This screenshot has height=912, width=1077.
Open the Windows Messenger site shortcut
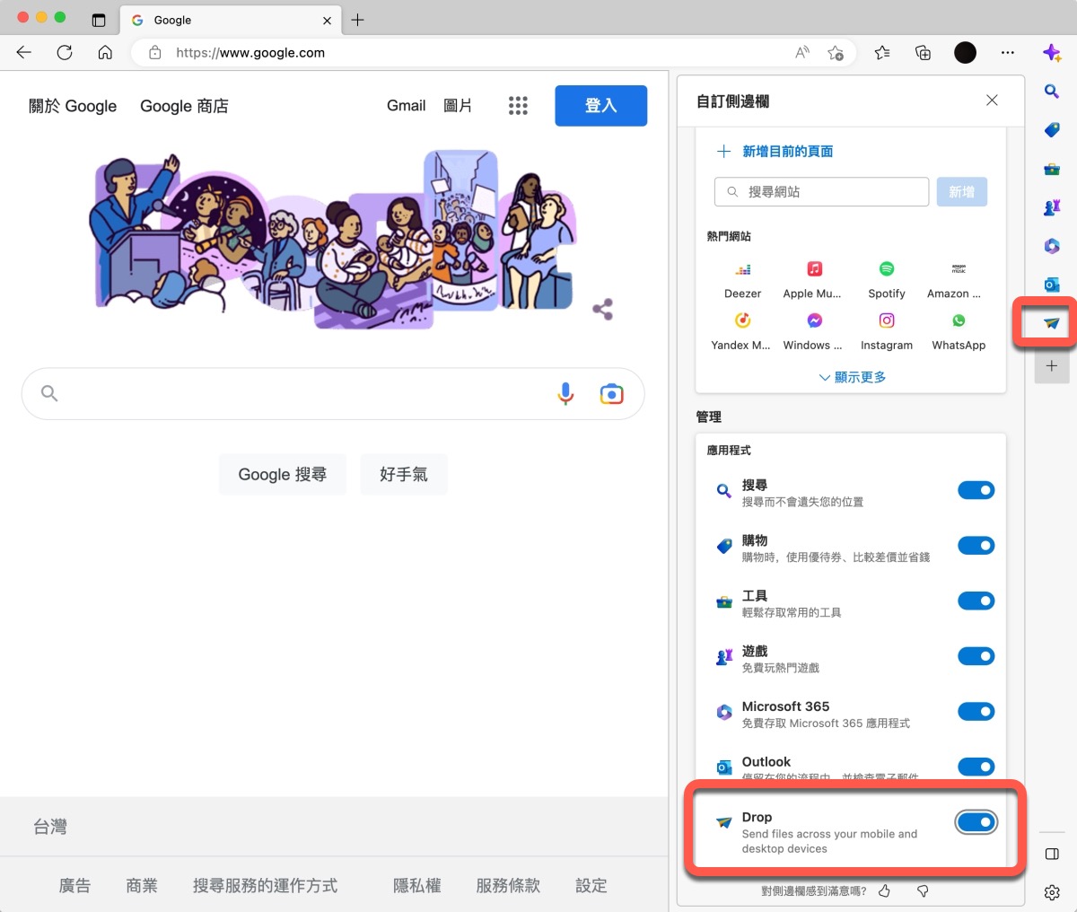813,332
